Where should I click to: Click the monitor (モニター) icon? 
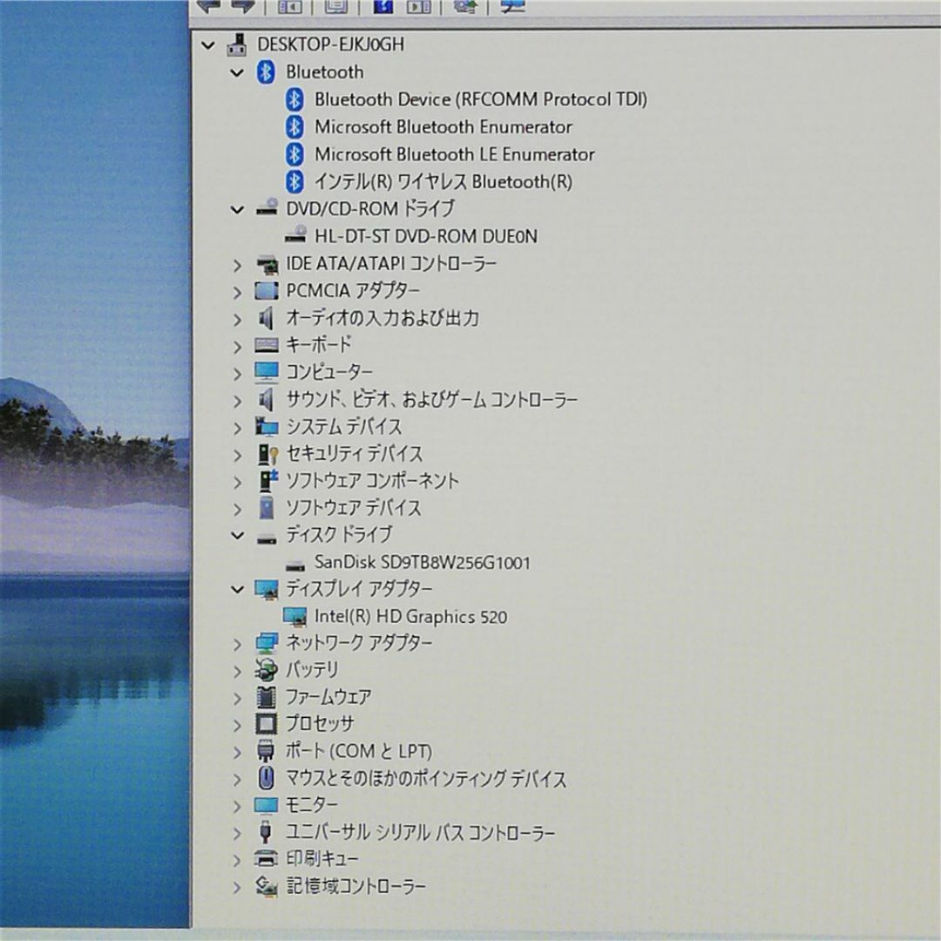(x=266, y=805)
